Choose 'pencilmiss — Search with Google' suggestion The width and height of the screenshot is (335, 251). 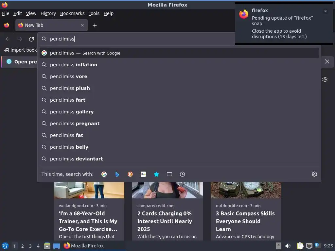click(179, 53)
